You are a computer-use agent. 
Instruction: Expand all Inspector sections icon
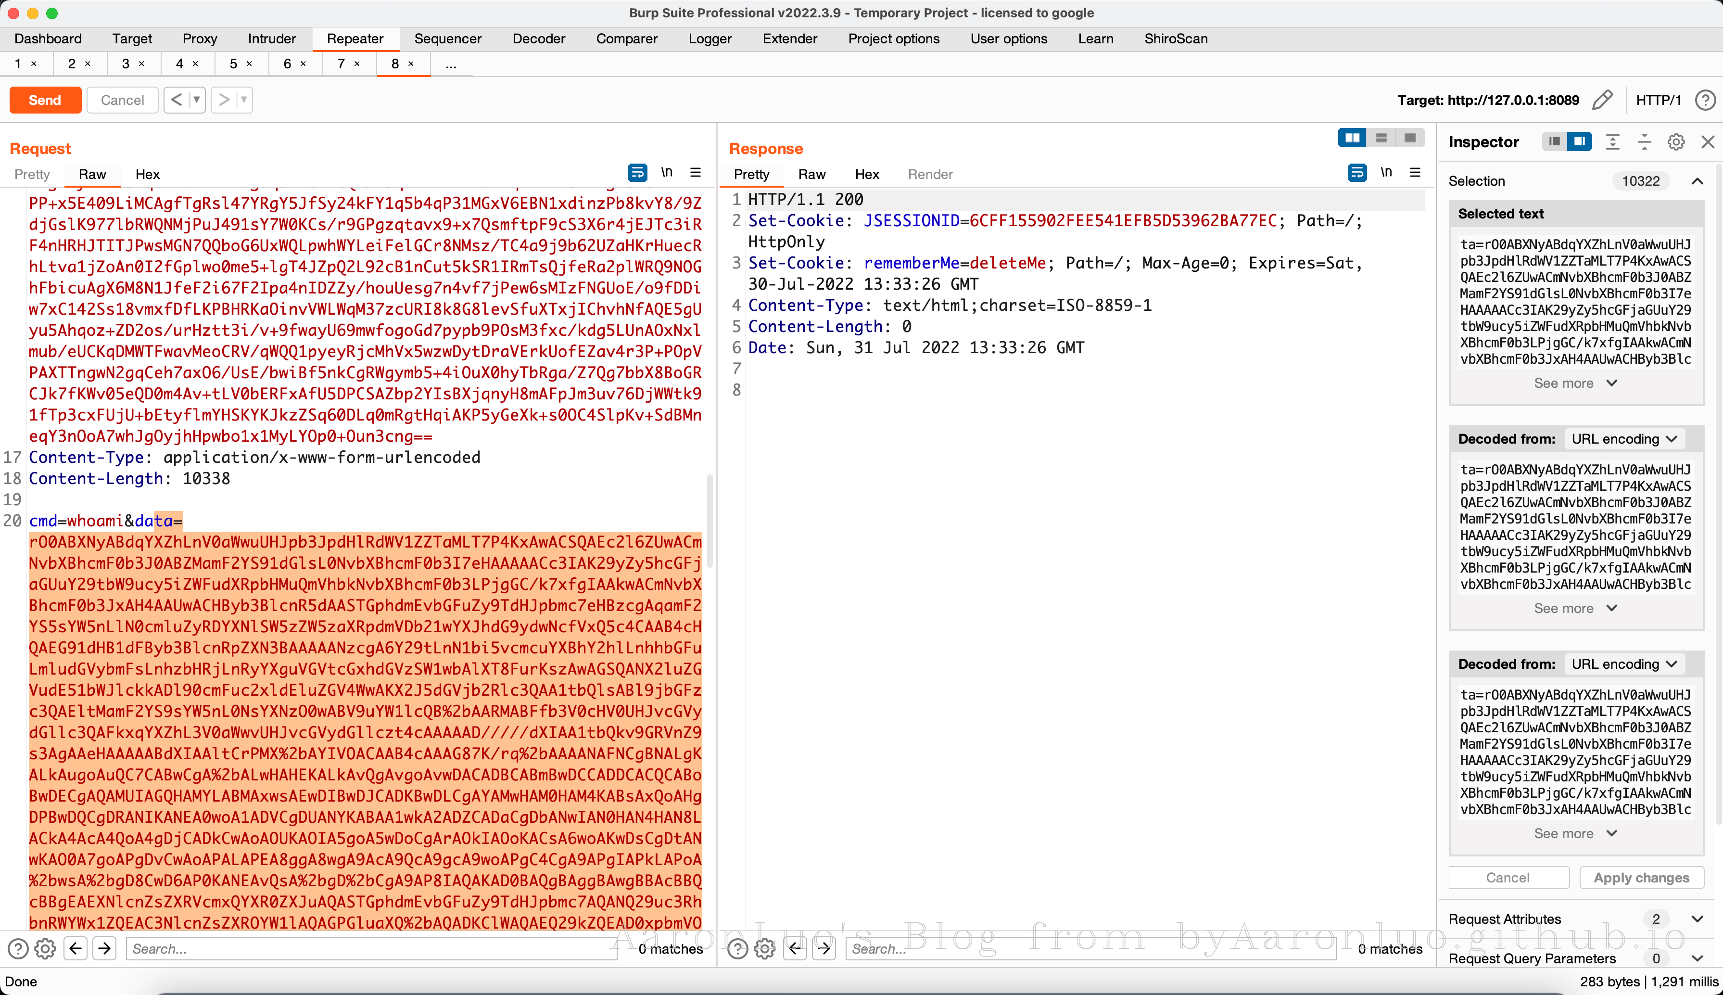point(1612,141)
